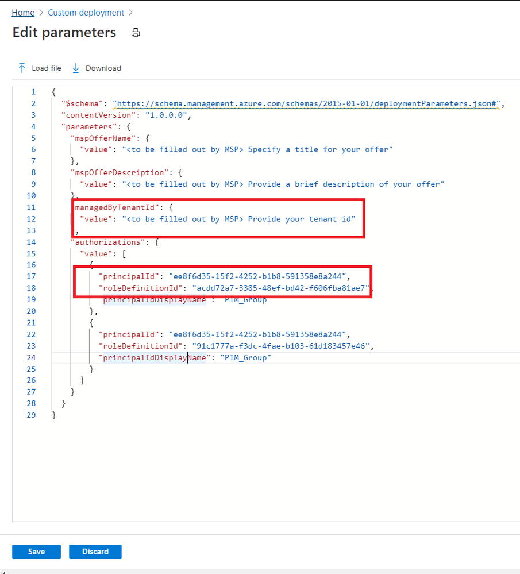
Task: Click the "value" key on line 6
Action: coord(96,149)
